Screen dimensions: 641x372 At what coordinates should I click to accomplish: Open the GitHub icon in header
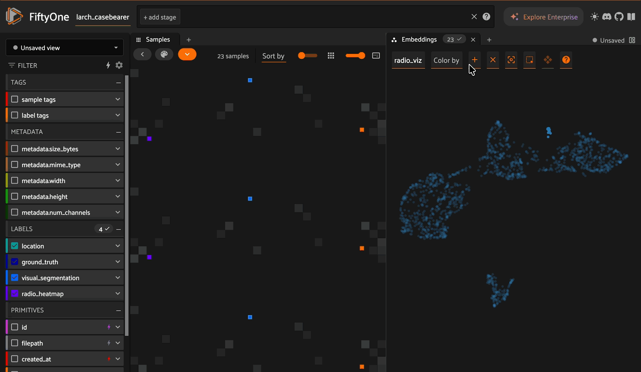pyautogui.click(x=619, y=17)
